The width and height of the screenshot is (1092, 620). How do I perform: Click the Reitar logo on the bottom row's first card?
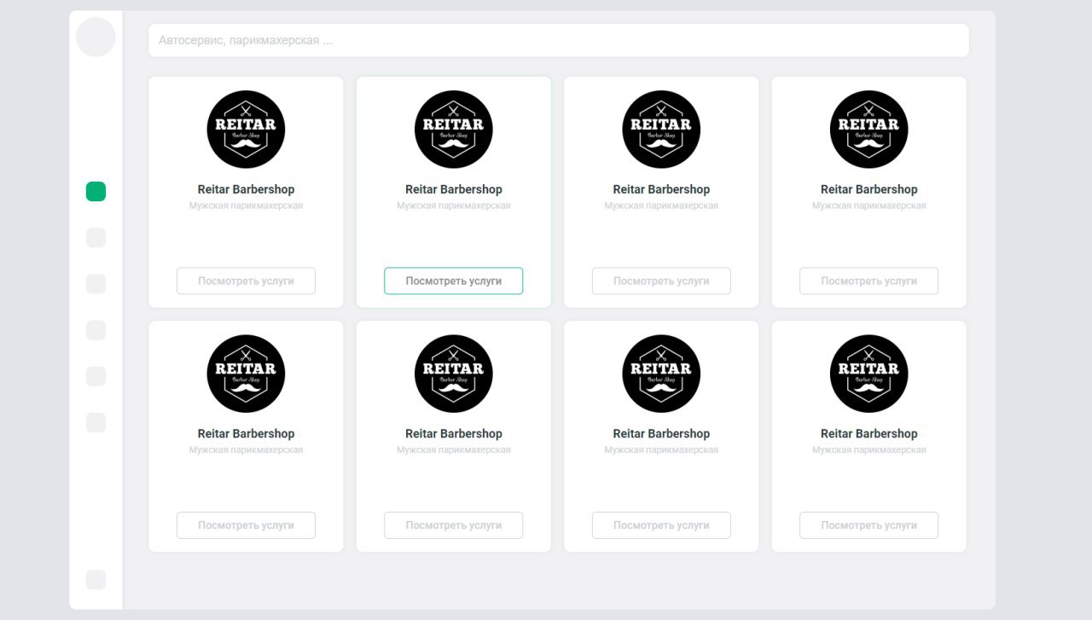[246, 374]
